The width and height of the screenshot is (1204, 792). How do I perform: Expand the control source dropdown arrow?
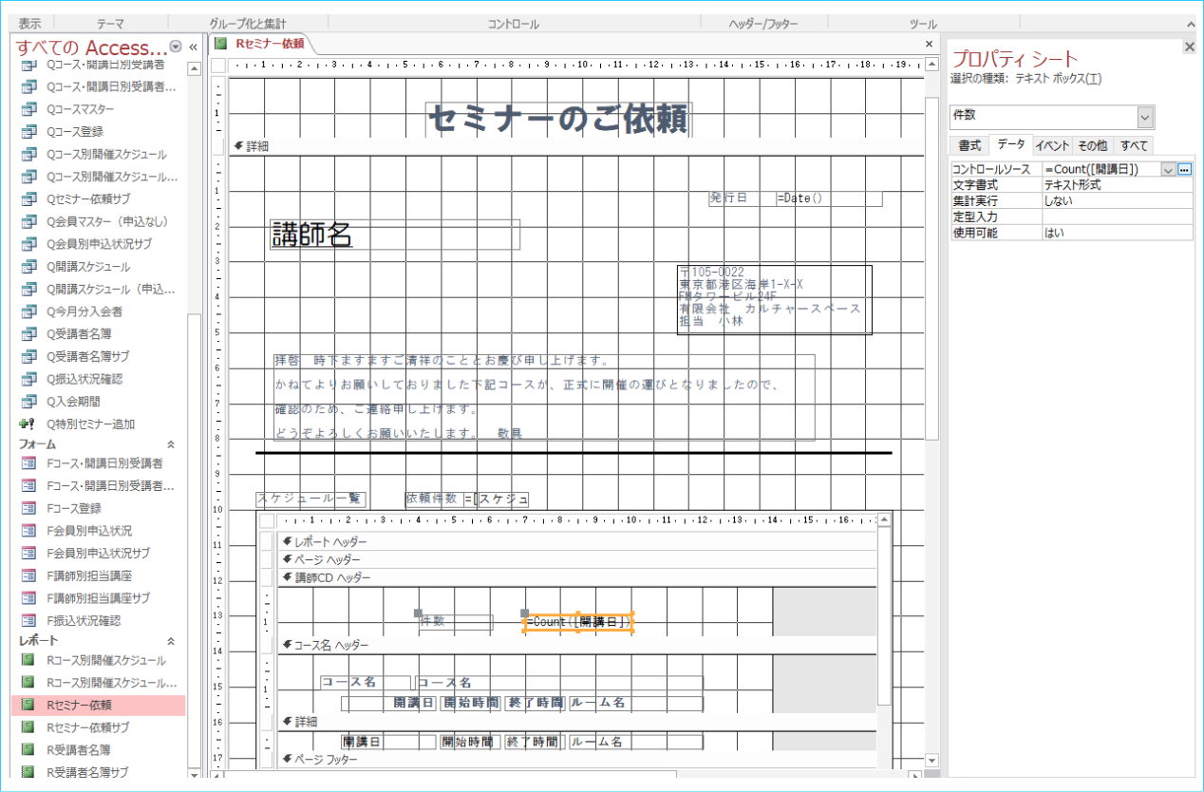tap(1167, 169)
